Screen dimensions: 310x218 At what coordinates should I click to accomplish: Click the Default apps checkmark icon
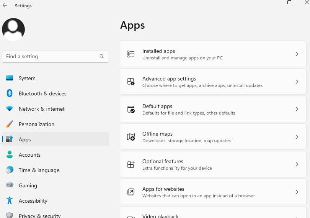[131, 109]
